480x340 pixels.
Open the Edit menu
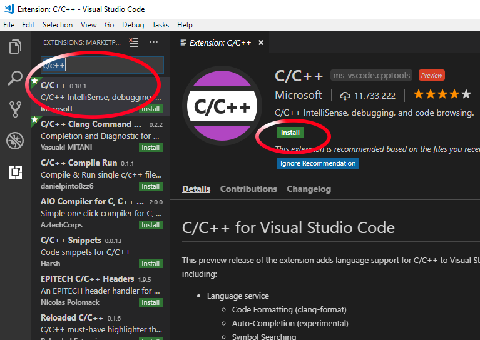[x=28, y=25]
